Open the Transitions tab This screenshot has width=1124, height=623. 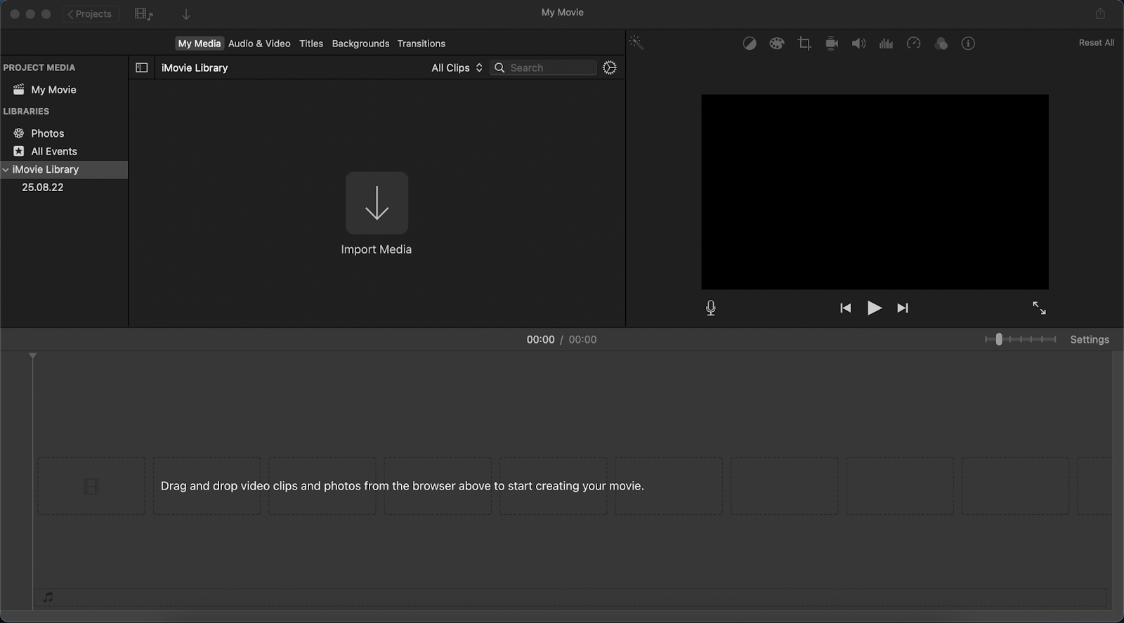421,44
